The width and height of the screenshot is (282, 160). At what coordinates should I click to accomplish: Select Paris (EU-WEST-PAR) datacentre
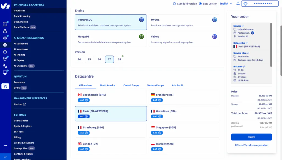pos(111,114)
